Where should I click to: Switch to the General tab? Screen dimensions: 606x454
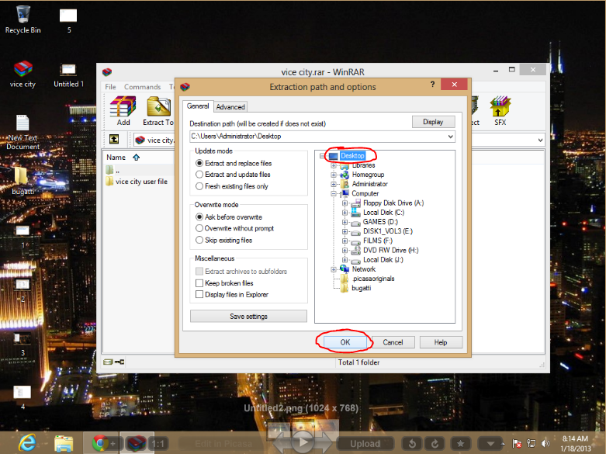point(198,106)
